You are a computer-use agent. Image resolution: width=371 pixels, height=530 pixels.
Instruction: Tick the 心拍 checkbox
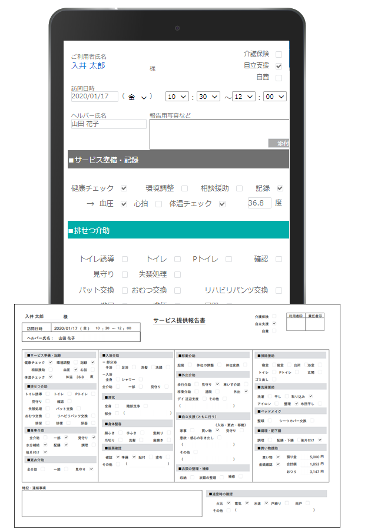tap(158, 204)
